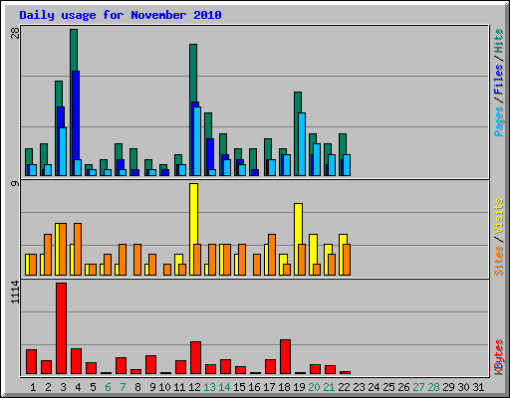Select day label '15' on the x-axis
Screen dimensions: 510x398
[239, 387]
